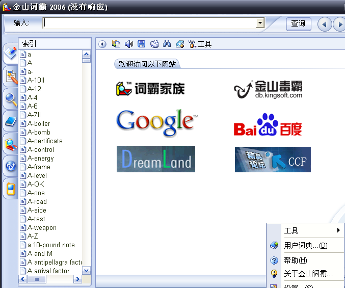
Task: Click the save floppy disk icon
Action: (x=142, y=44)
